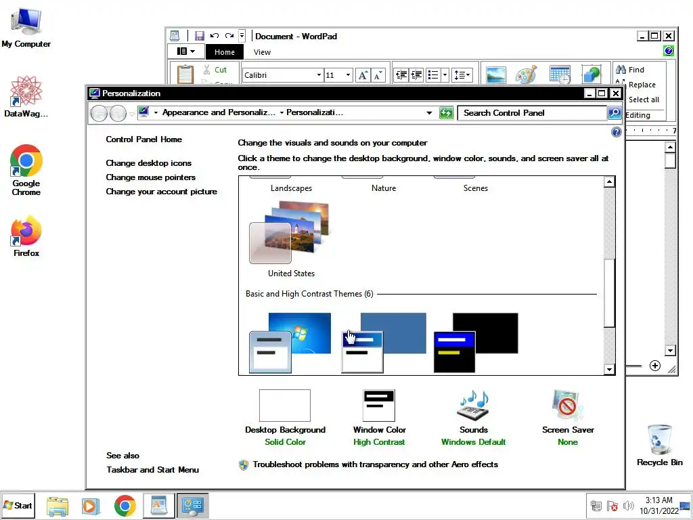693x520 pixels.
Task: Open Windows Media Player from taskbar
Action: tap(91, 506)
